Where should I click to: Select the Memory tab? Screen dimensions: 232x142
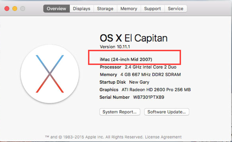(x=129, y=9)
